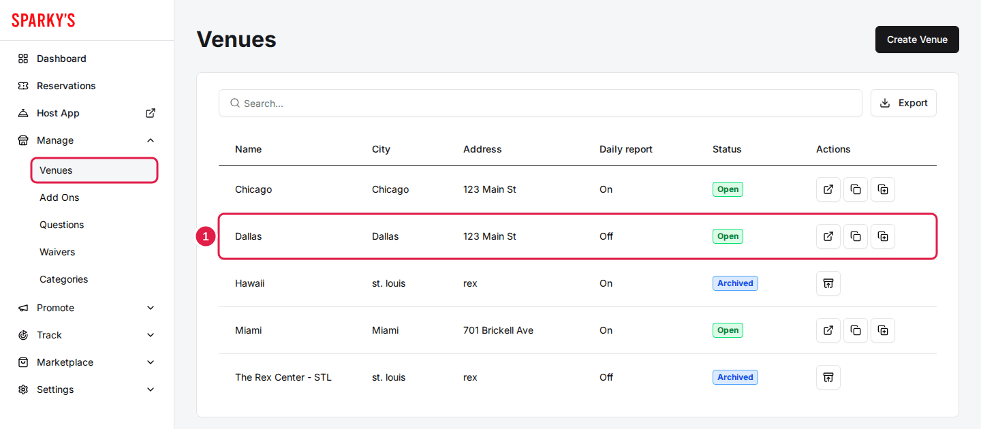Click Open status badge for Miami

click(728, 330)
